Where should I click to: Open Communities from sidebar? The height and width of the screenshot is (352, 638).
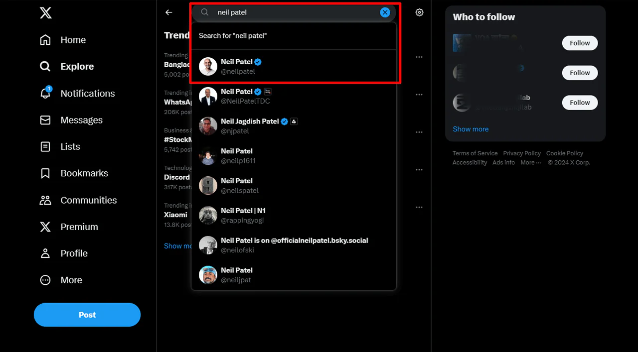pos(78,200)
